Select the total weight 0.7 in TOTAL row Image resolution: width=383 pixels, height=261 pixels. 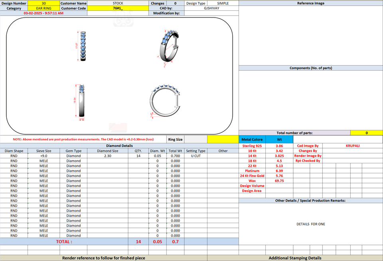point(176,242)
